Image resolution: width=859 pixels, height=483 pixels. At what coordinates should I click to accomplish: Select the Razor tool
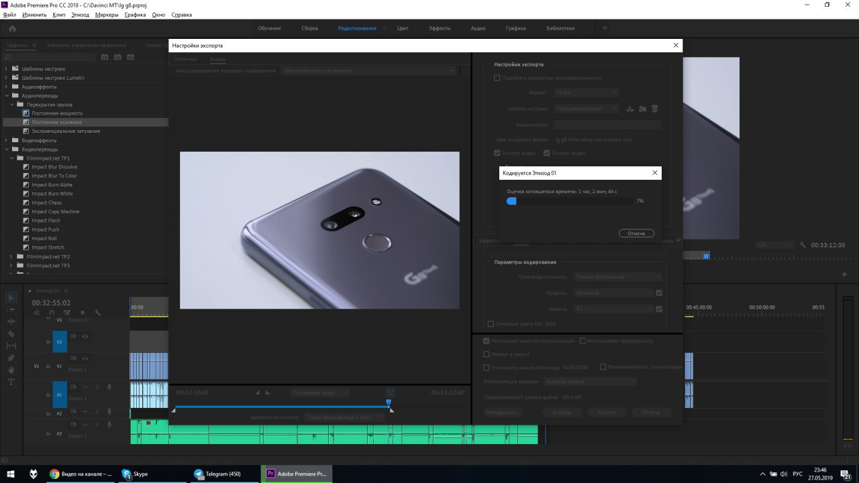point(11,333)
